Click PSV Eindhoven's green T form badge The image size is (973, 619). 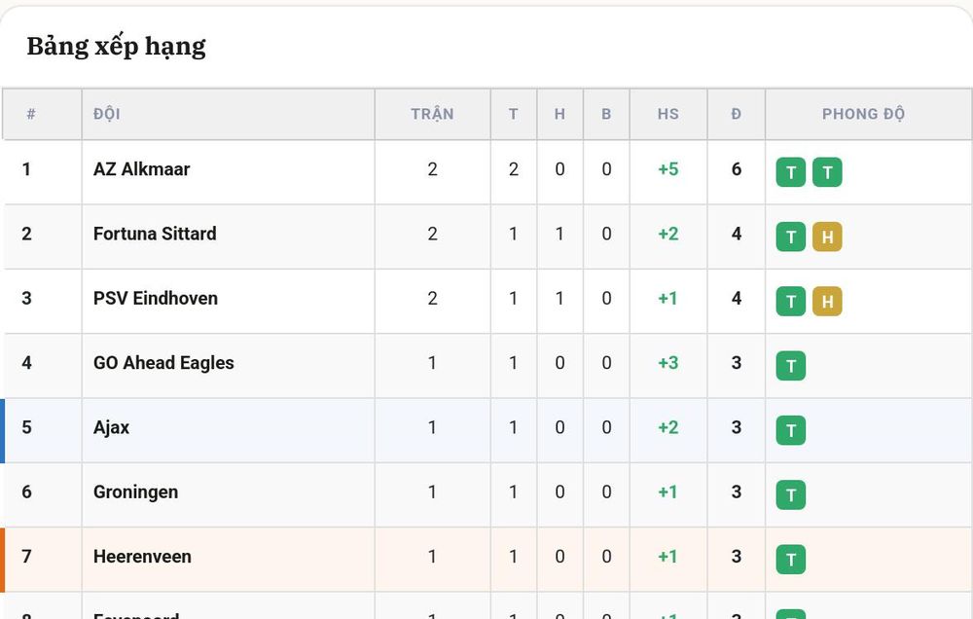tap(790, 301)
